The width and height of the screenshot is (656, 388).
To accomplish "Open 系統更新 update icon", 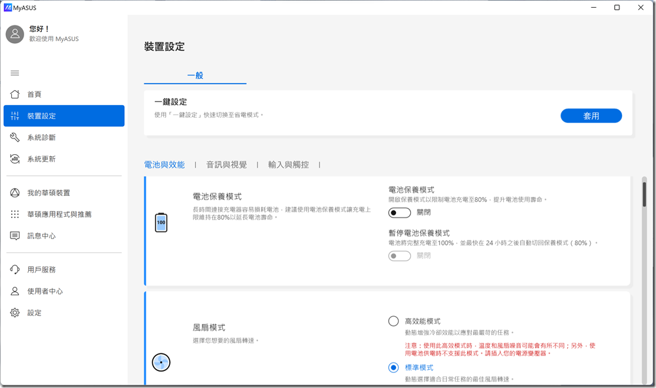I will pyautogui.click(x=15, y=159).
